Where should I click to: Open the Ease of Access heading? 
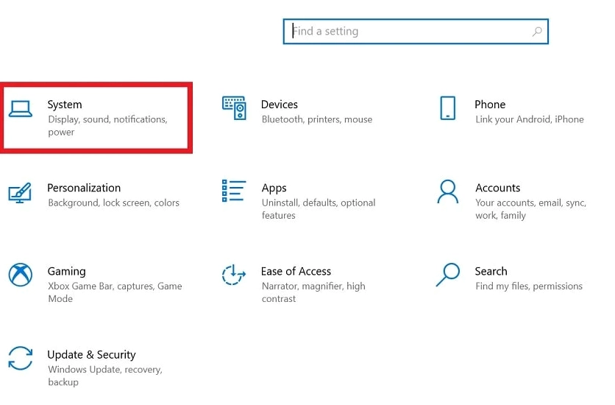click(296, 272)
